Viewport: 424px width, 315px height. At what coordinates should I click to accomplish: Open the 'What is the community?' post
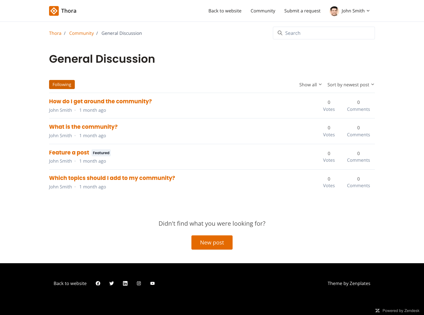click(83, 127)
